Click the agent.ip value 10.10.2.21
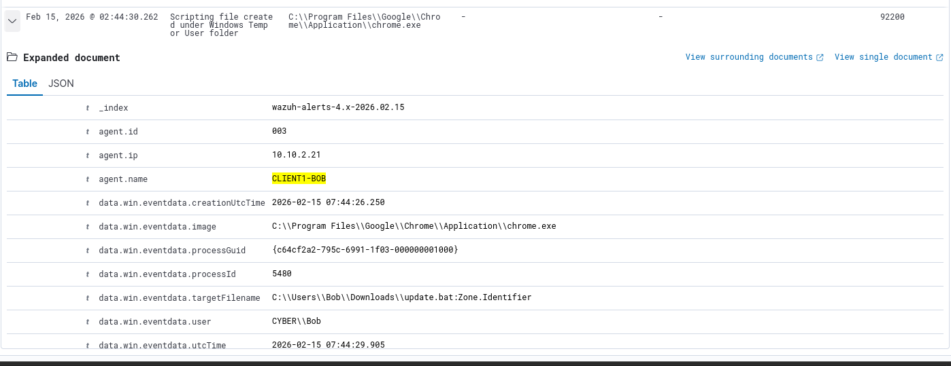The height and width of the screenshot is (366, 951). [296, 155]
